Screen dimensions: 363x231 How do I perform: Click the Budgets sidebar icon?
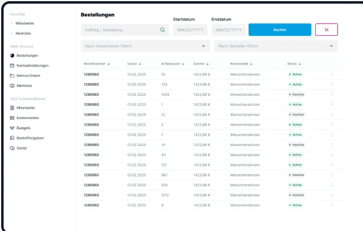[x=12, y=128]
